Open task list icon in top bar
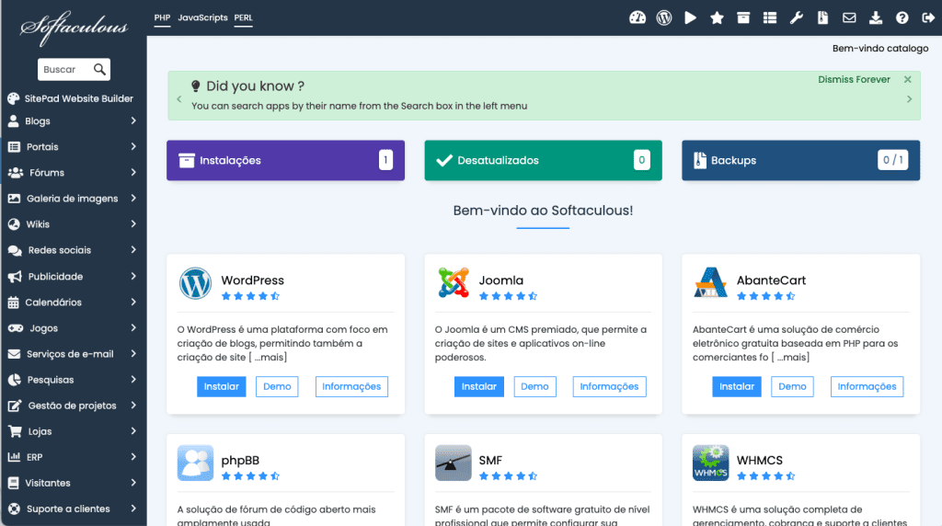Image resolution: width=942 pixels, height=526 pixels. pyautogui.click(x=770, y=17)
